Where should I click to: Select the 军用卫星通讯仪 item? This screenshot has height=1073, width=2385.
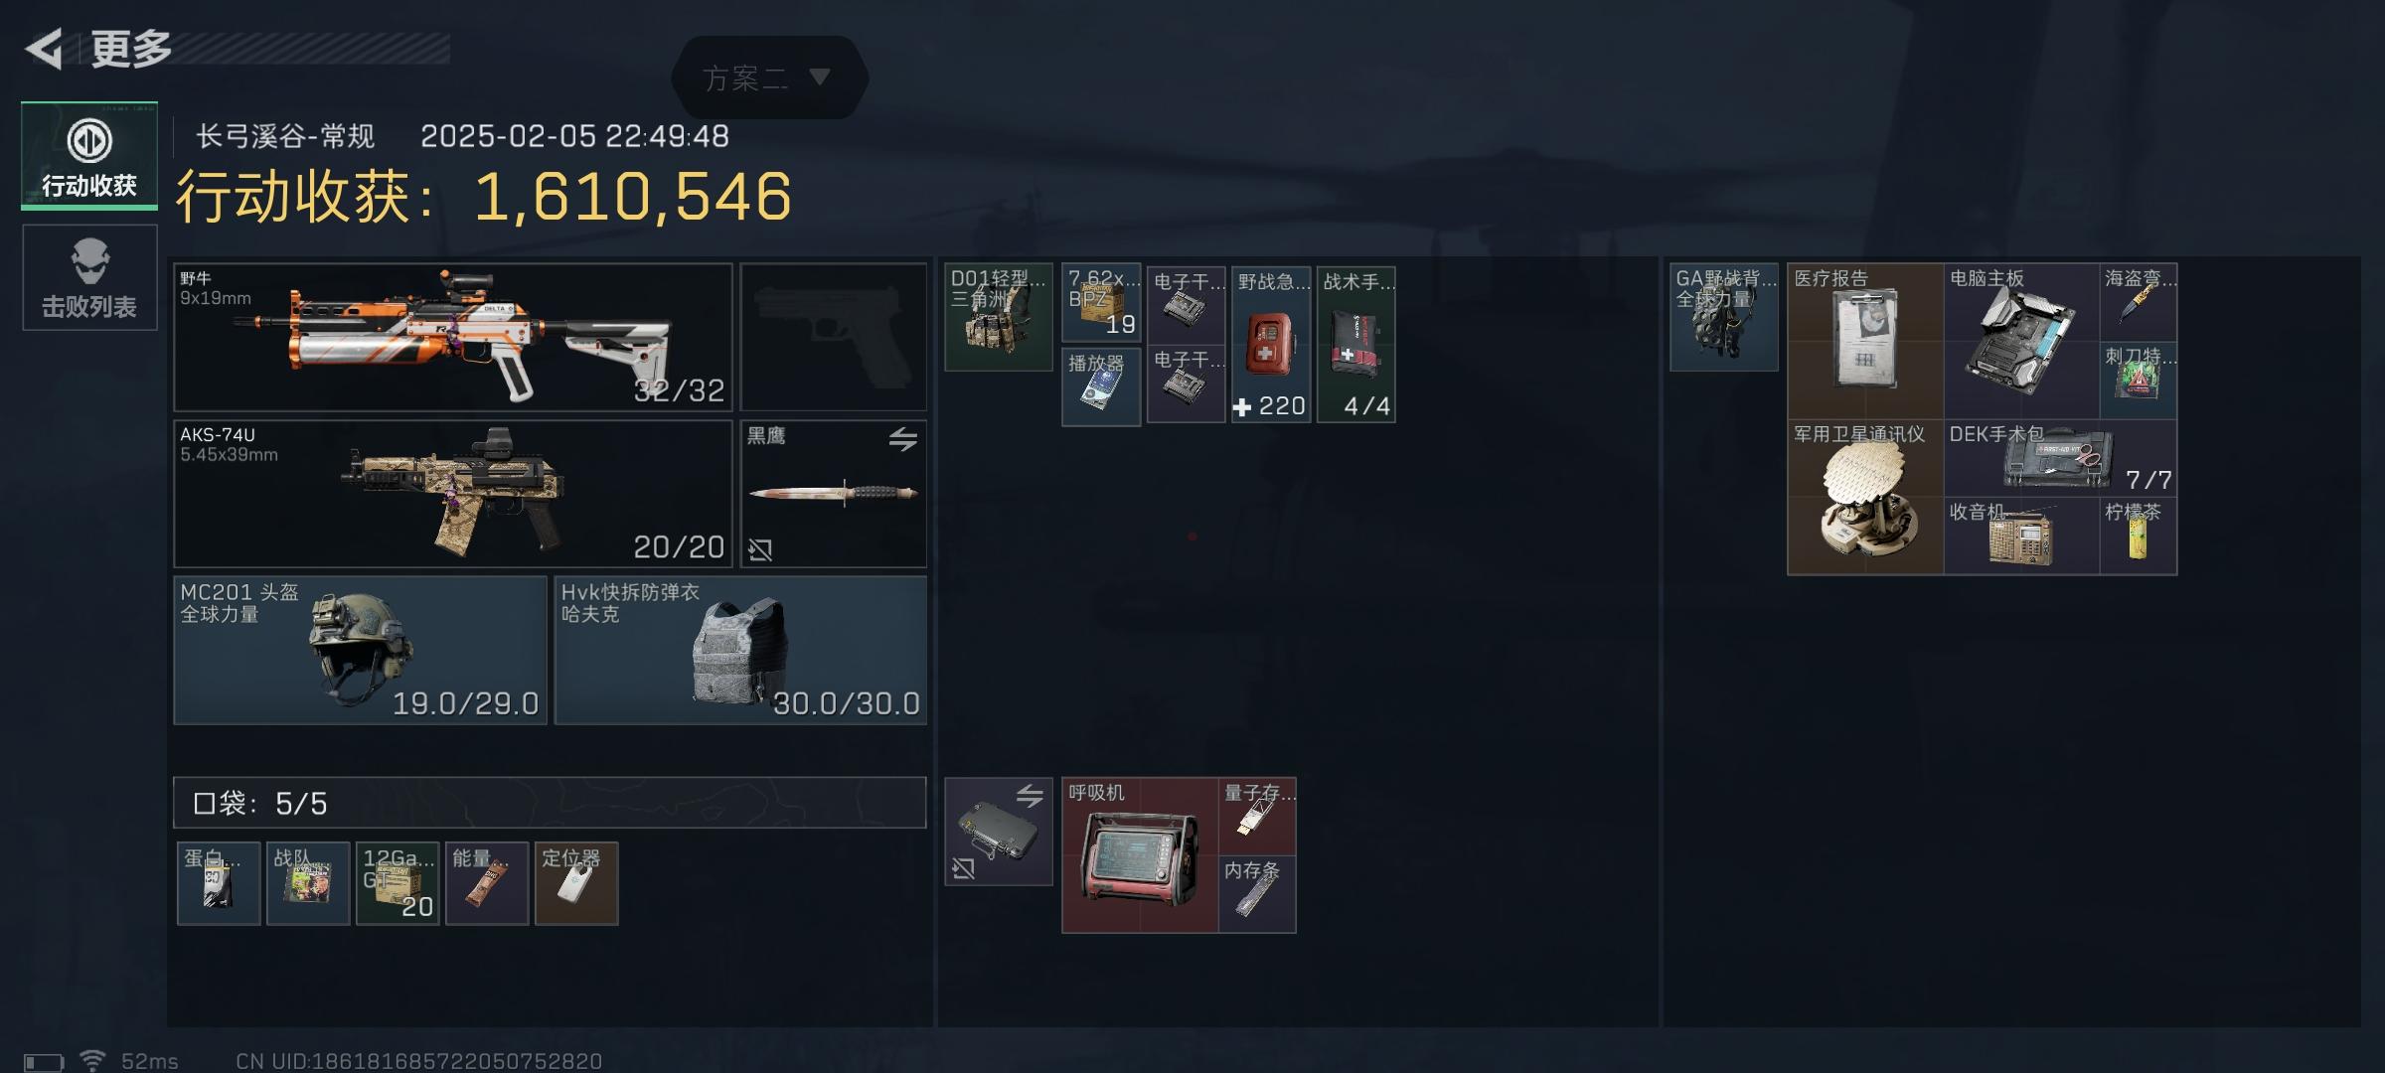point(1865,497)
